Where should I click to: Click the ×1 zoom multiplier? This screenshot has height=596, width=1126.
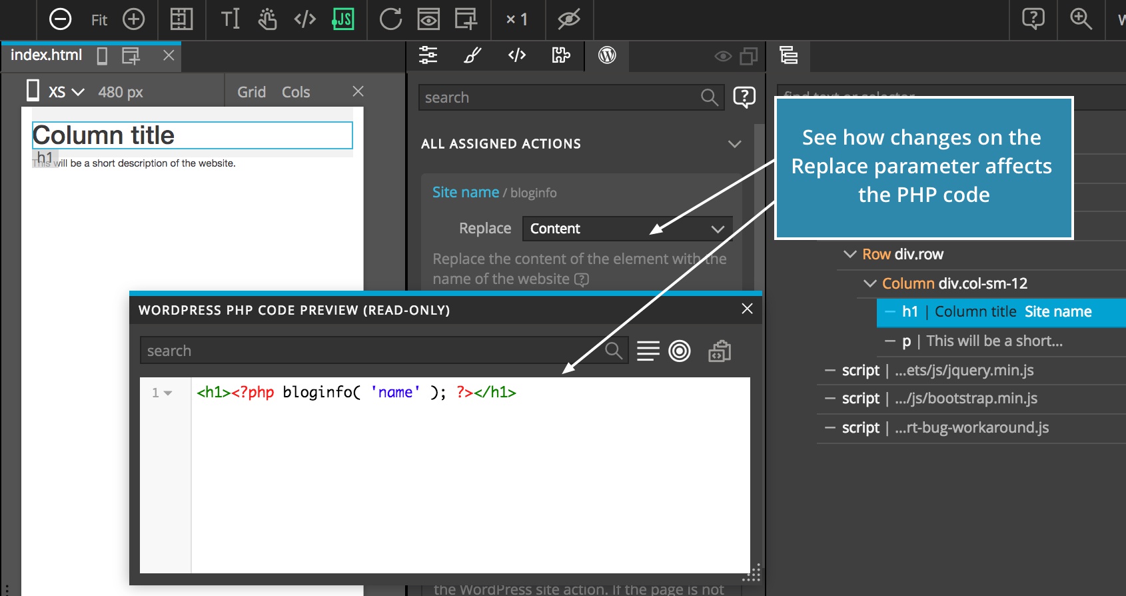click(x=517, y=20)
